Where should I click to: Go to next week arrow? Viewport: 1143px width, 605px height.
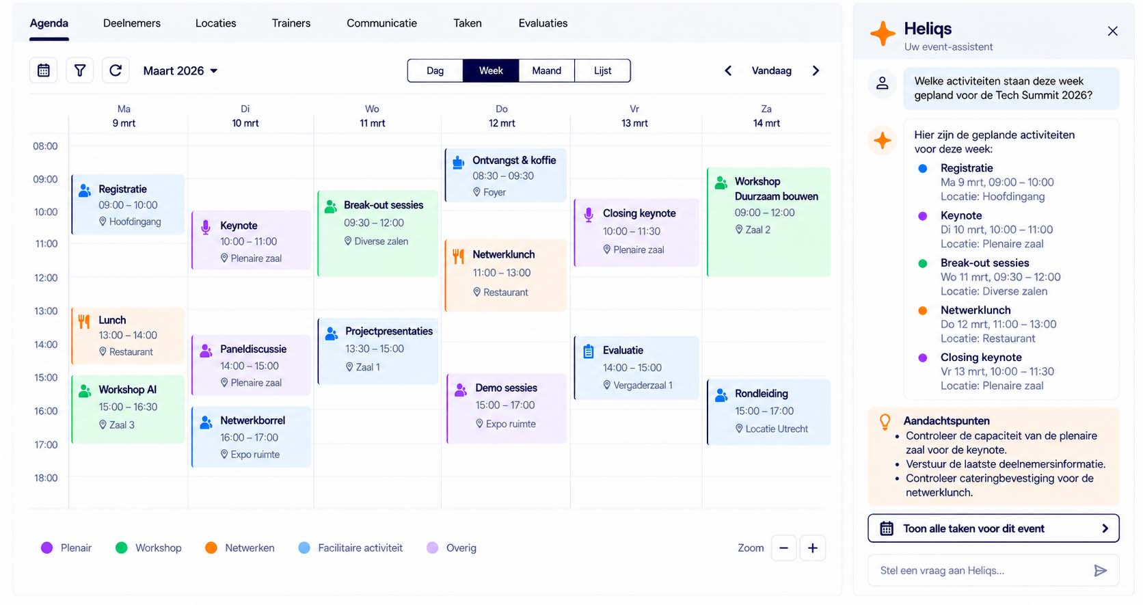(816, 70)
